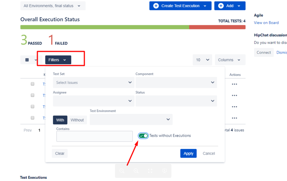Open All Environments, final status dropdown
The width and height of the screenshot is (287, 181).
53,6
